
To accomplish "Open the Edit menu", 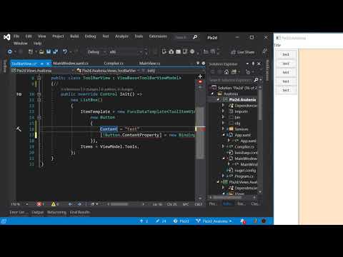I will pos(29,36).
